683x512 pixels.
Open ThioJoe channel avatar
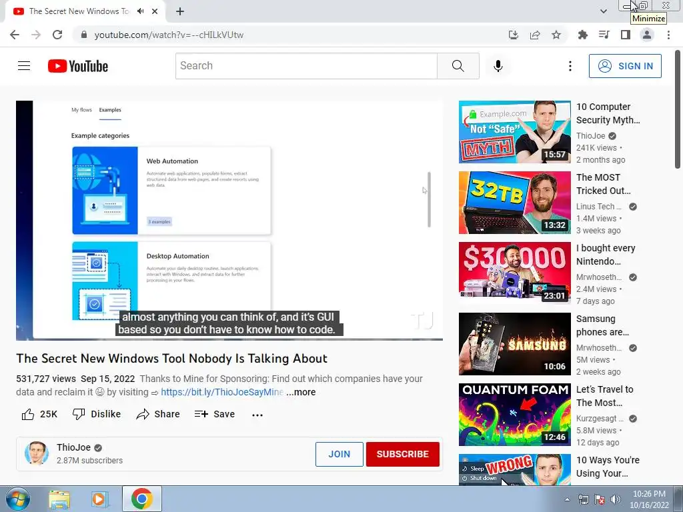[x=37, y=453]
